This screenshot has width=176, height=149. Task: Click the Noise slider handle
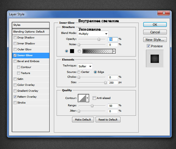click(79, 45)
